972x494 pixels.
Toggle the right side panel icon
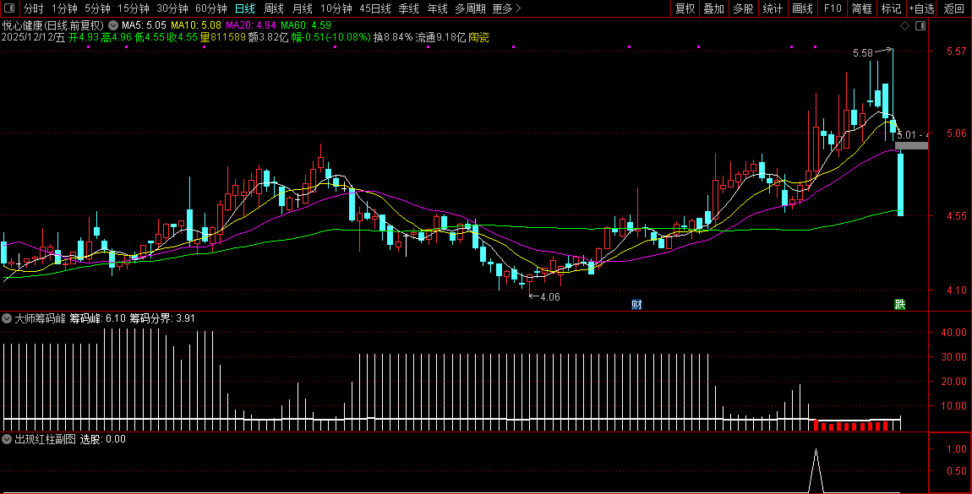[920, 26]
